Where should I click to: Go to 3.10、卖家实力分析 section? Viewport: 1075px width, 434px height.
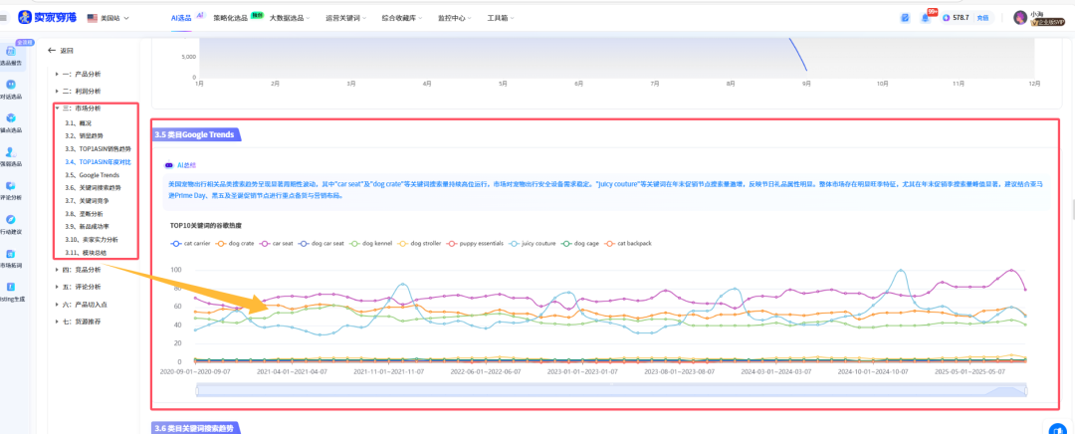[x=92, y=239]
